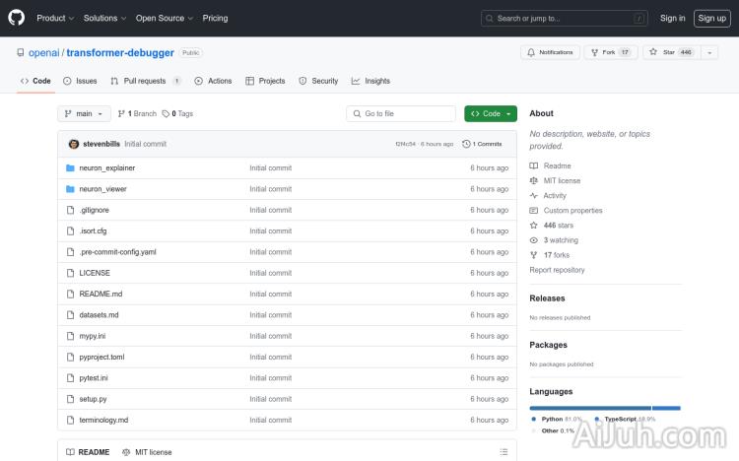Image resolution: width=739 pixels, height=461 pixels.
Task: Open the transformer-debugger repository link
Action: coord(120,53)
